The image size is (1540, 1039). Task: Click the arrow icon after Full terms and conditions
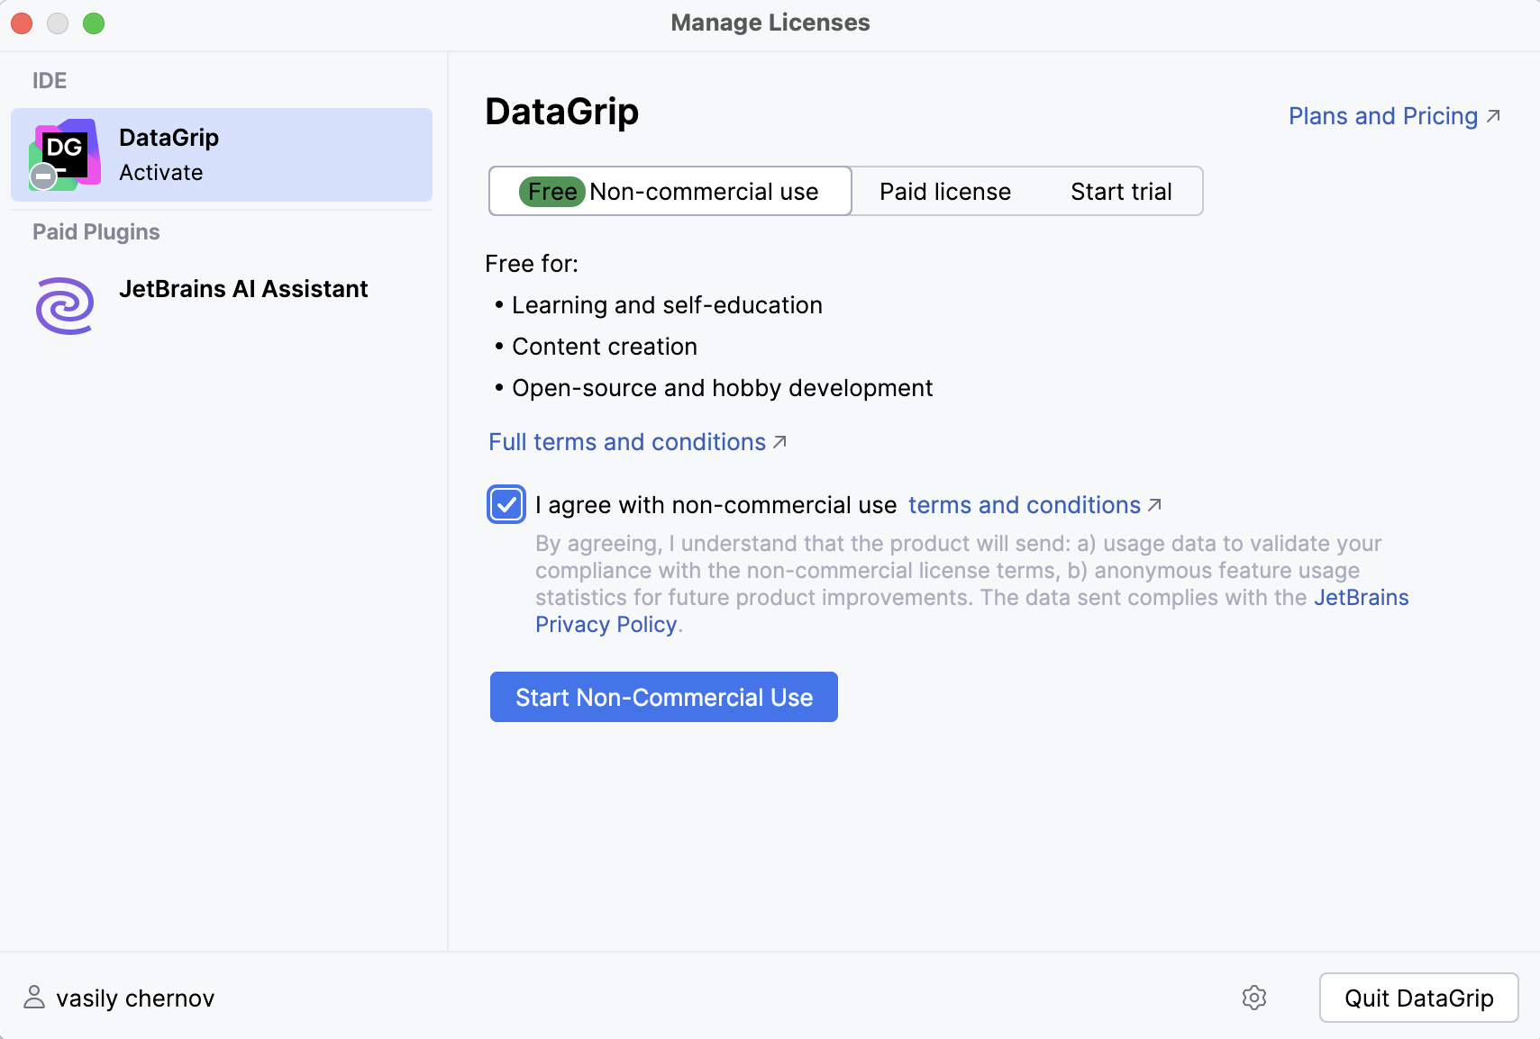[780, 440]
